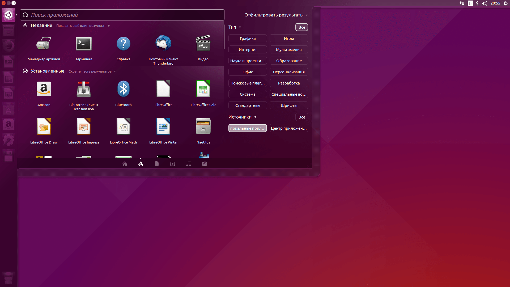Viewport: 510px width, 287px height.
Task: Open Thunderbird email client
Action: coord(163,44)
